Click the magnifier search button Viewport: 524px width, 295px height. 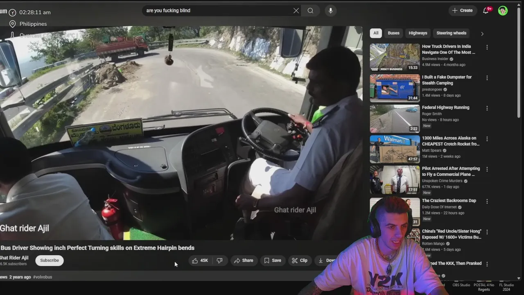click(310, 11)
